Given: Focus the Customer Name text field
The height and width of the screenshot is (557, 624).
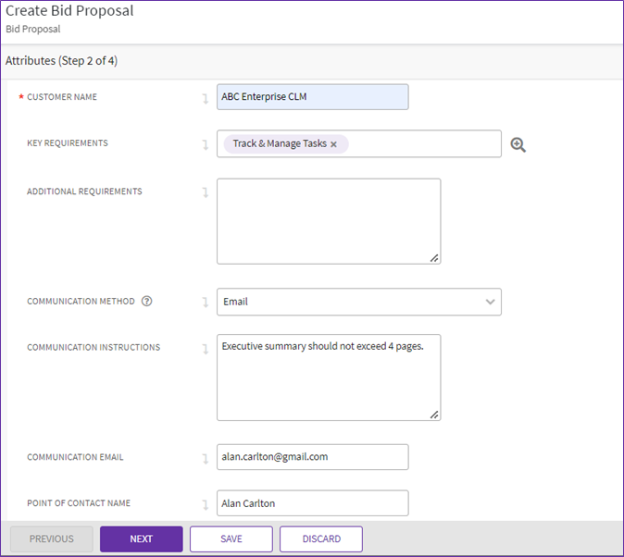Looking at the screenshot, I should click(312, 97).
